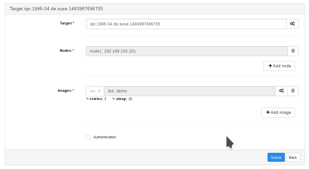Click the sleep: 10 setting text
Image resolution: width=309 pixels, height=169 pixels.
(x=123, y=99)
